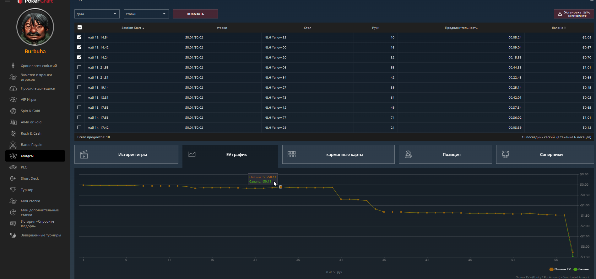Screen dimensions: 596x279
Task: Open the ставки filter dropdown
Action: (146, 14)
